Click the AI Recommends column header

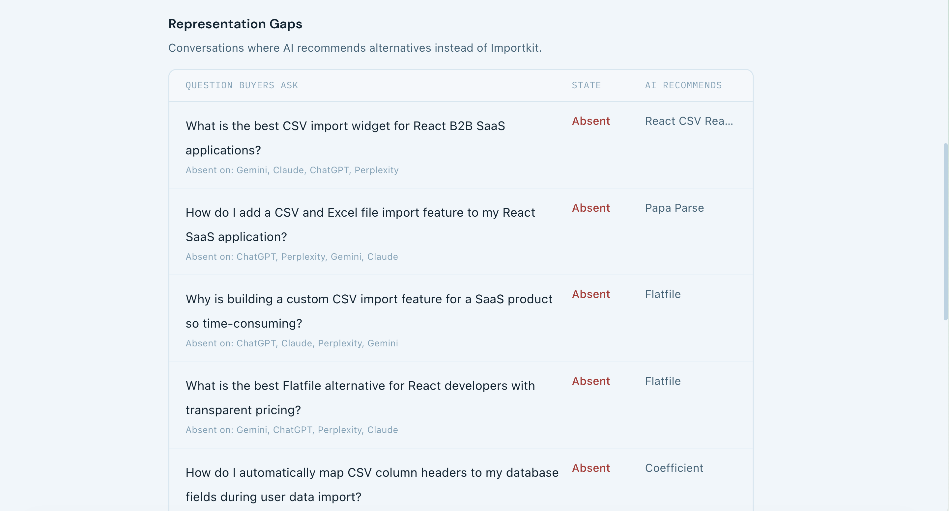(x=683, y=85)
